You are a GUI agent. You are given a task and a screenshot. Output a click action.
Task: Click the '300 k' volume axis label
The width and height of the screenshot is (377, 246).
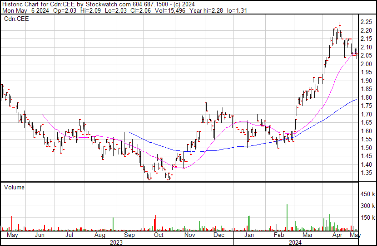pos(367,206)
